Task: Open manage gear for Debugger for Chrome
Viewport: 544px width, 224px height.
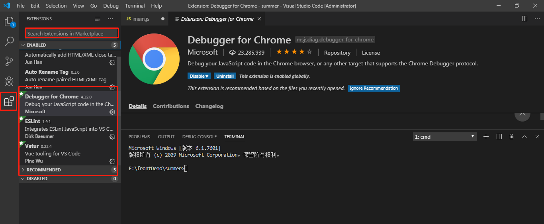Action: 112,112
